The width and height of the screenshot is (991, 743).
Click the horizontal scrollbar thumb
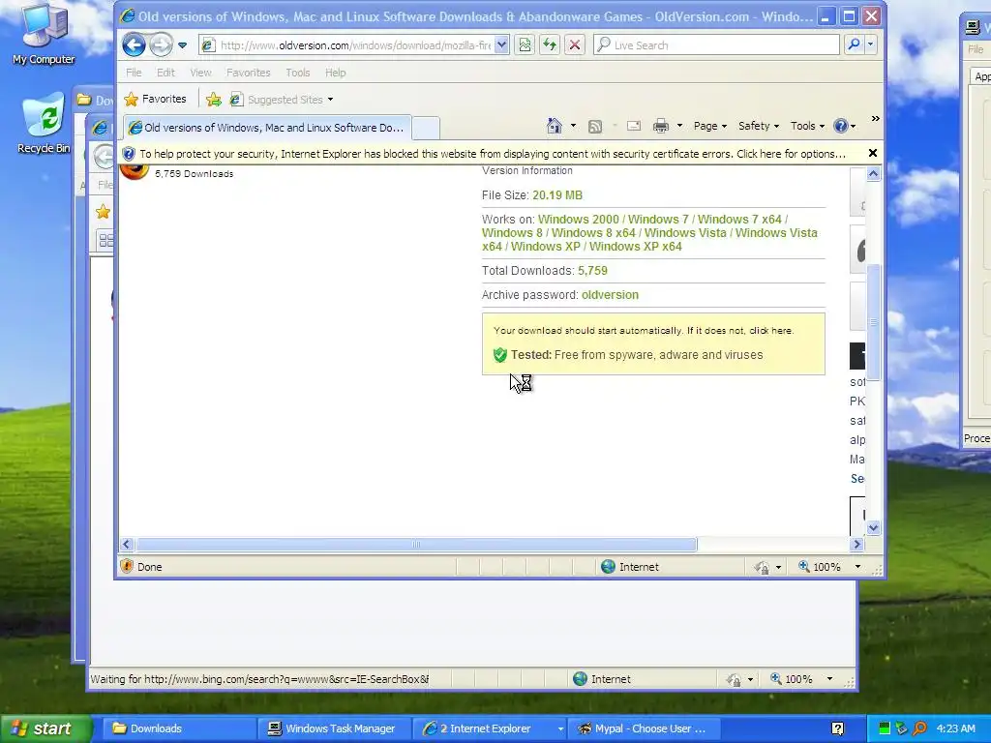coord(416,544)
